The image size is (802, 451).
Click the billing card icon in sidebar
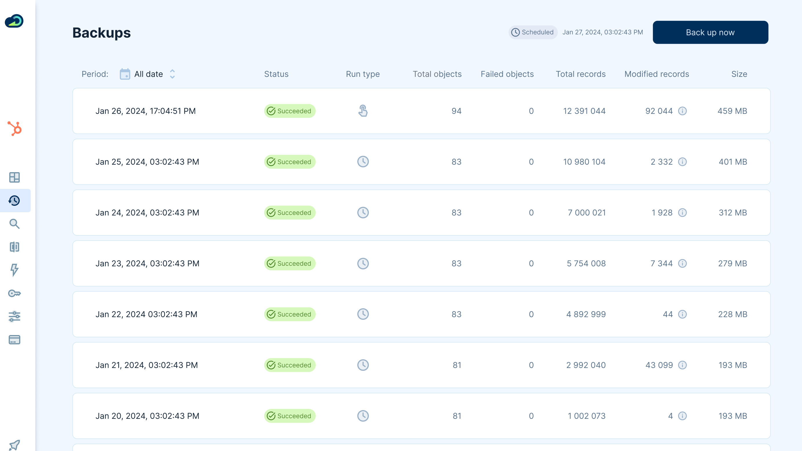pos(15,340)
